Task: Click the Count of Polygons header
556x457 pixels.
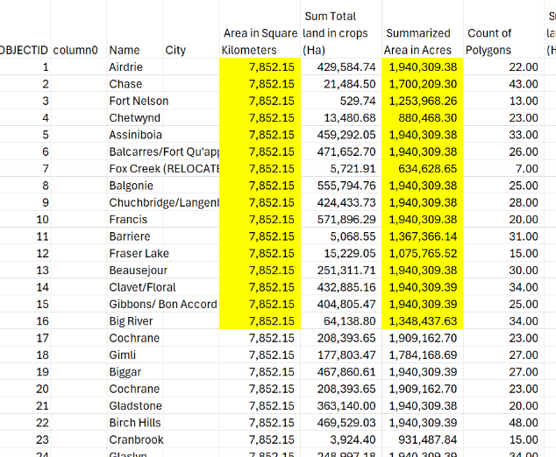Action: pyautogui.click(x=488, y=41)
